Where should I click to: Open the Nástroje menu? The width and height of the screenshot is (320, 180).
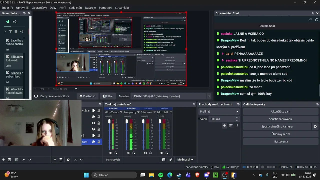[90, 8]
